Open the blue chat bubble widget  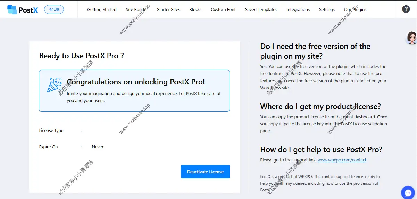[x=408, y=192]
